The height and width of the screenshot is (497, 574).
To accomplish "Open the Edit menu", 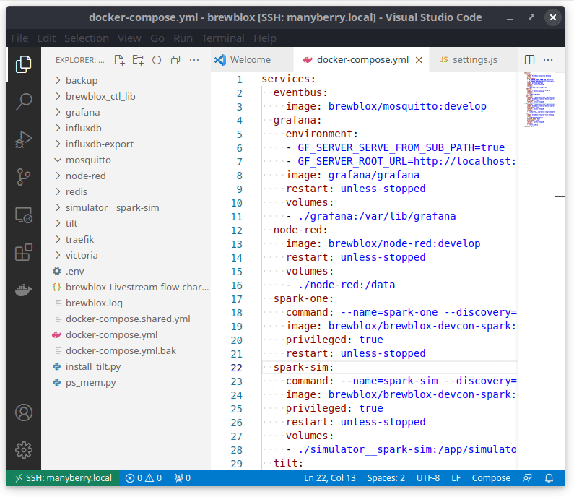I will [x=46, y=38].
